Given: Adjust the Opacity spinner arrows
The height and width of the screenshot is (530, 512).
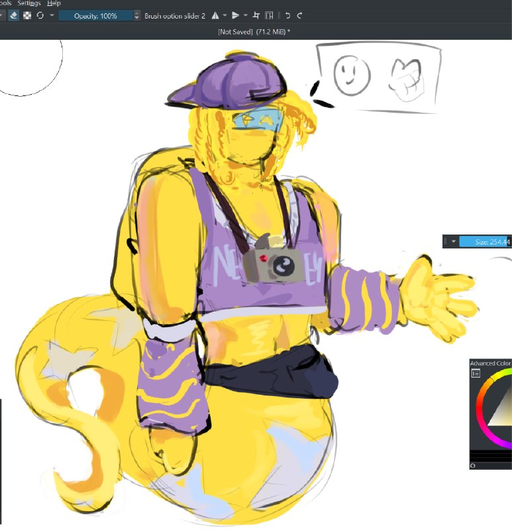Looking at the screenshot, I should [136, 16].
